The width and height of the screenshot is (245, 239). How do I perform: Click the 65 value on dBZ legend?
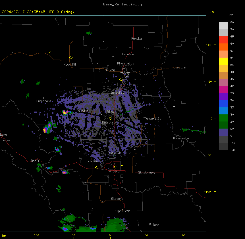[232, 37]
